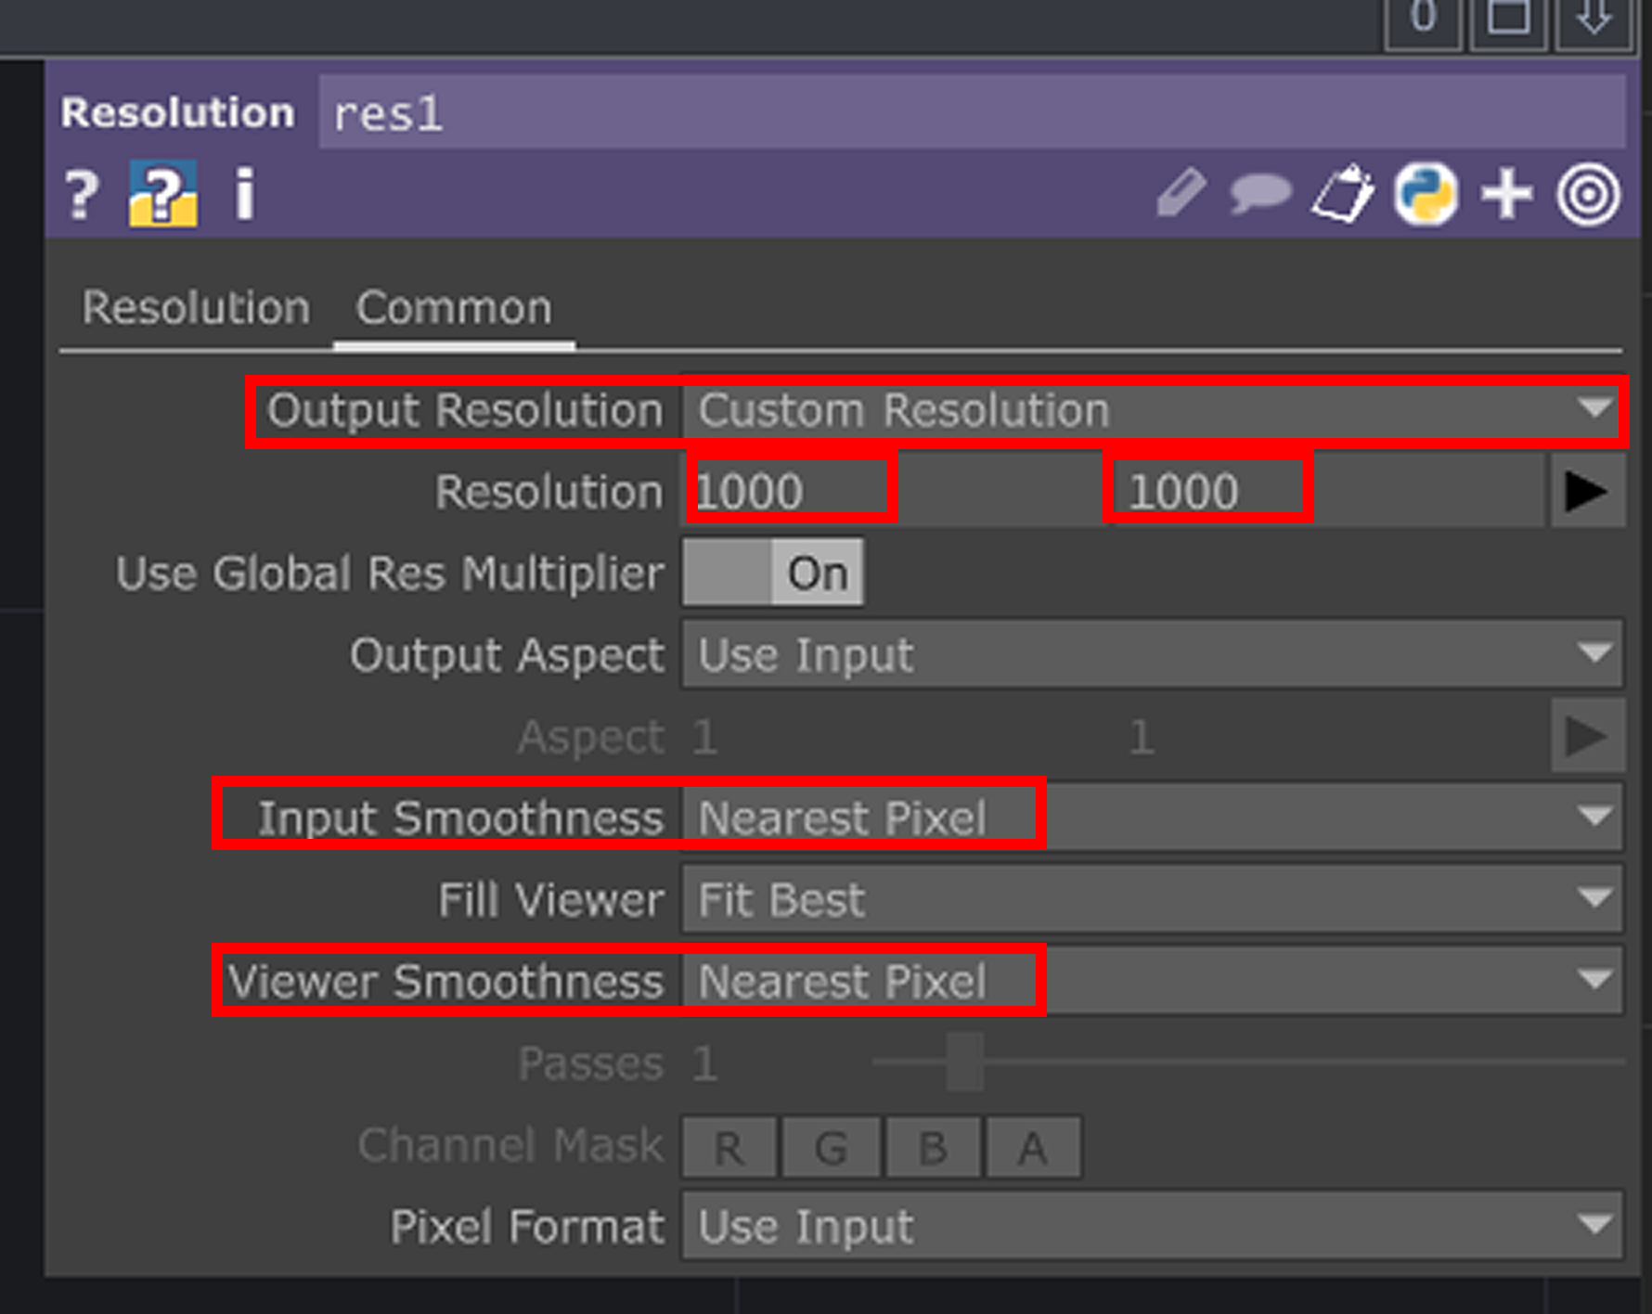
Task: Click the pencil edit icon
Action: point(1181,194)
